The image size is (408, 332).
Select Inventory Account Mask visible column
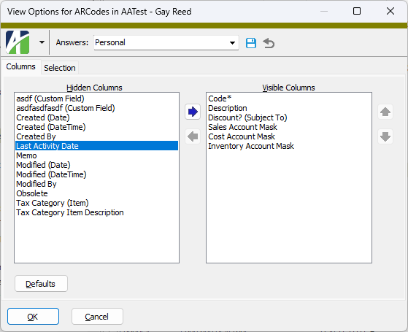click(289, 146)
